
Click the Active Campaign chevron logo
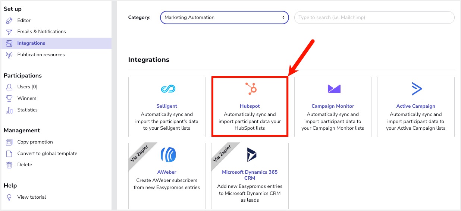(416, 89)
